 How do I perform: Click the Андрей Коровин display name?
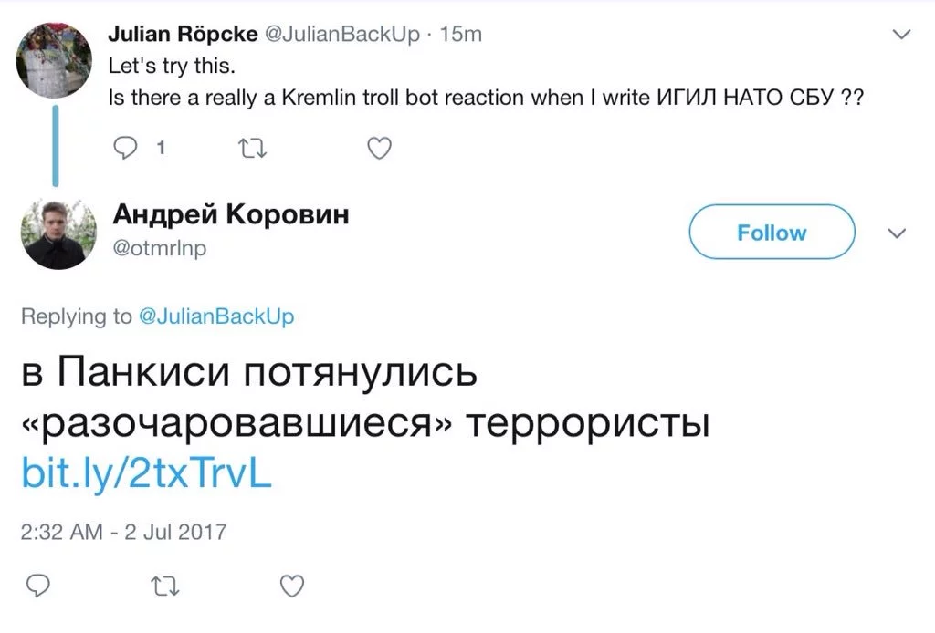tap(230, 215)
